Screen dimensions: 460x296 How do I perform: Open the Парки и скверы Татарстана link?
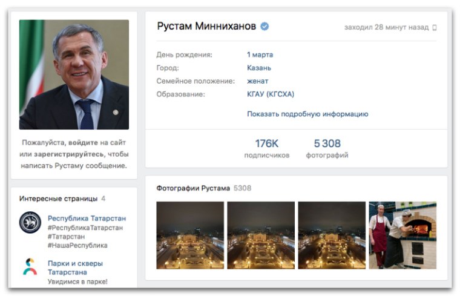pyautogui.click(x=75, y=268)
